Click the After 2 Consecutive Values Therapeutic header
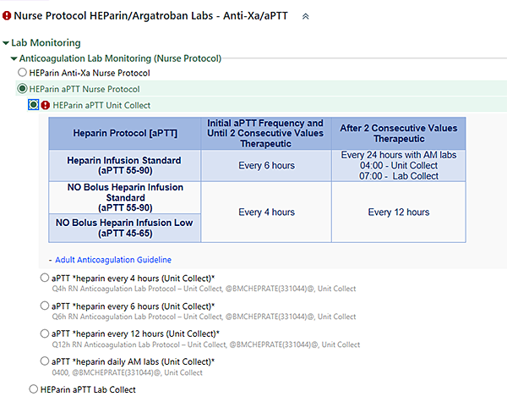This screenshot has width=507, height=397. 399,134
